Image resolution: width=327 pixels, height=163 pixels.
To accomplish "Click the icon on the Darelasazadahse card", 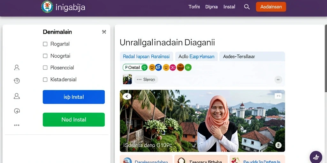I will point(127,161).
